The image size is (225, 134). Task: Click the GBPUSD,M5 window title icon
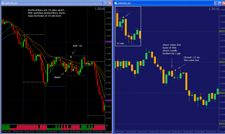[x=116, y=3]
